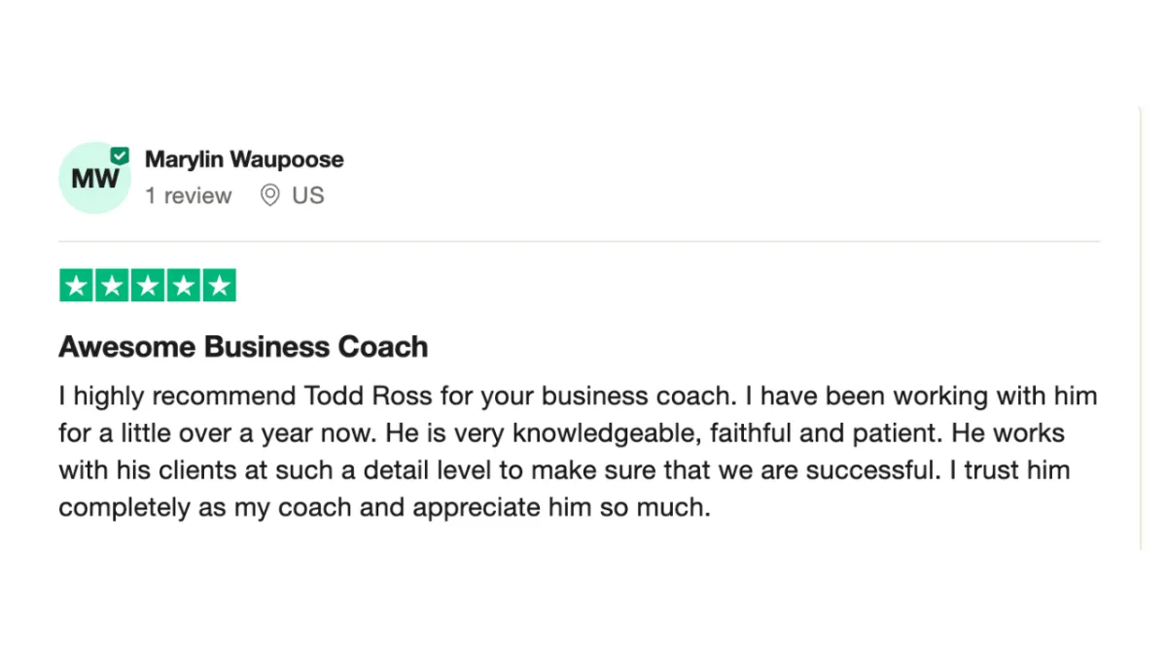The width and height of the screenshot is (1167, 656).
Task: Open the "Awesome Business Coach" review title
Action: [x=243, y=347]
